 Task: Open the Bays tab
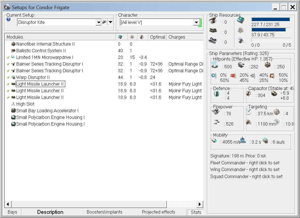pos(13,212)
